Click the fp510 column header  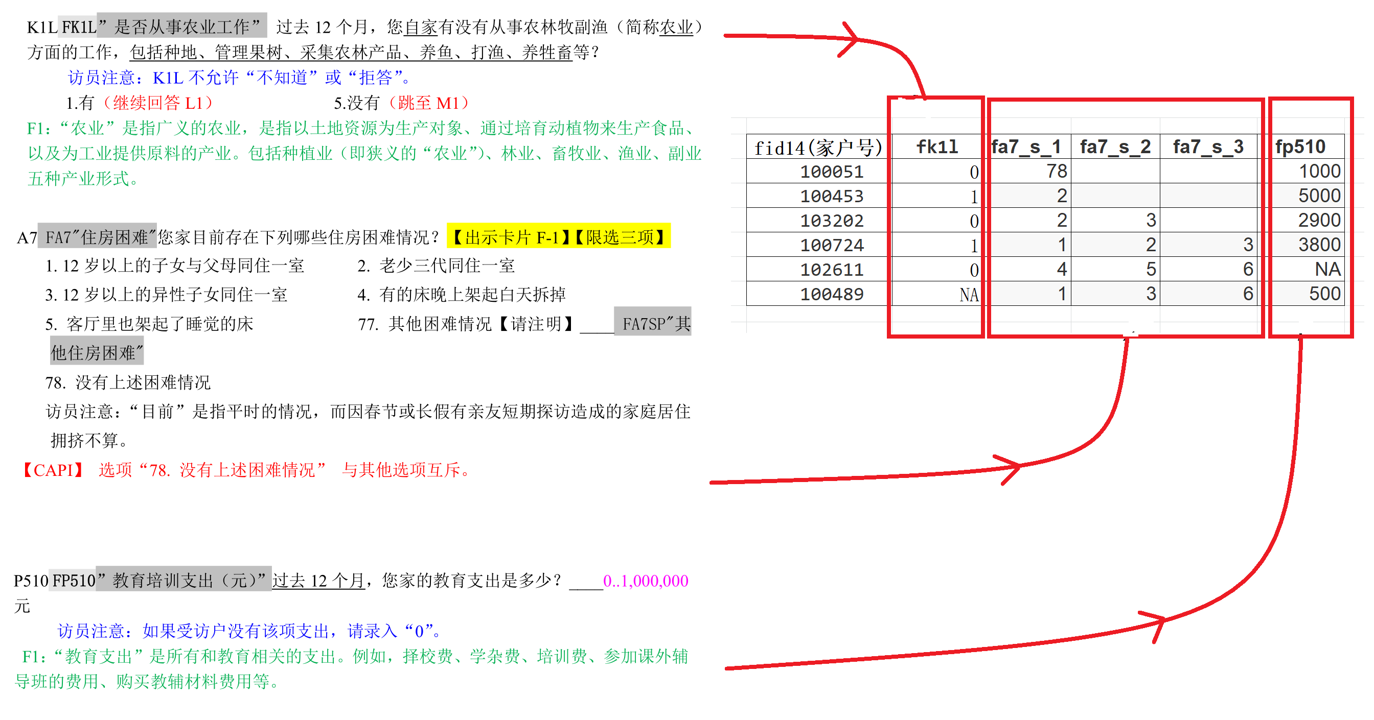pos(1300,147)
